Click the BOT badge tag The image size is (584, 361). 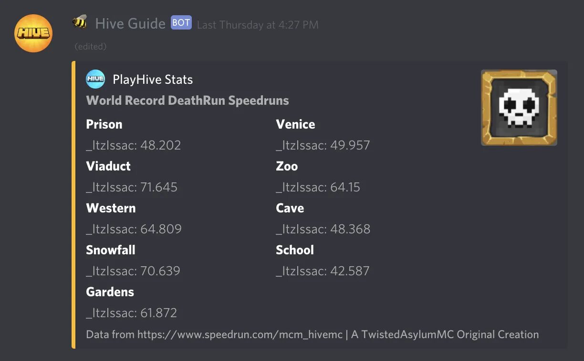coord(181,23)
